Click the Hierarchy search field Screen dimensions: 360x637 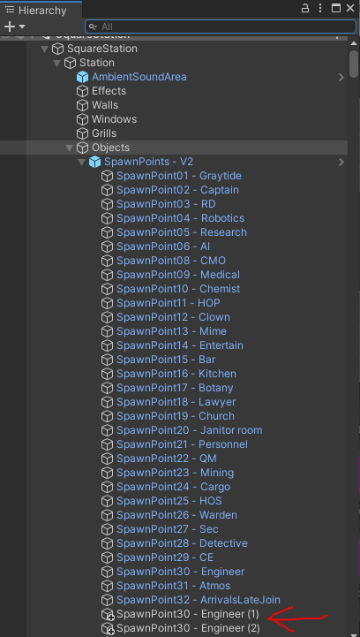tap(221, 27)
